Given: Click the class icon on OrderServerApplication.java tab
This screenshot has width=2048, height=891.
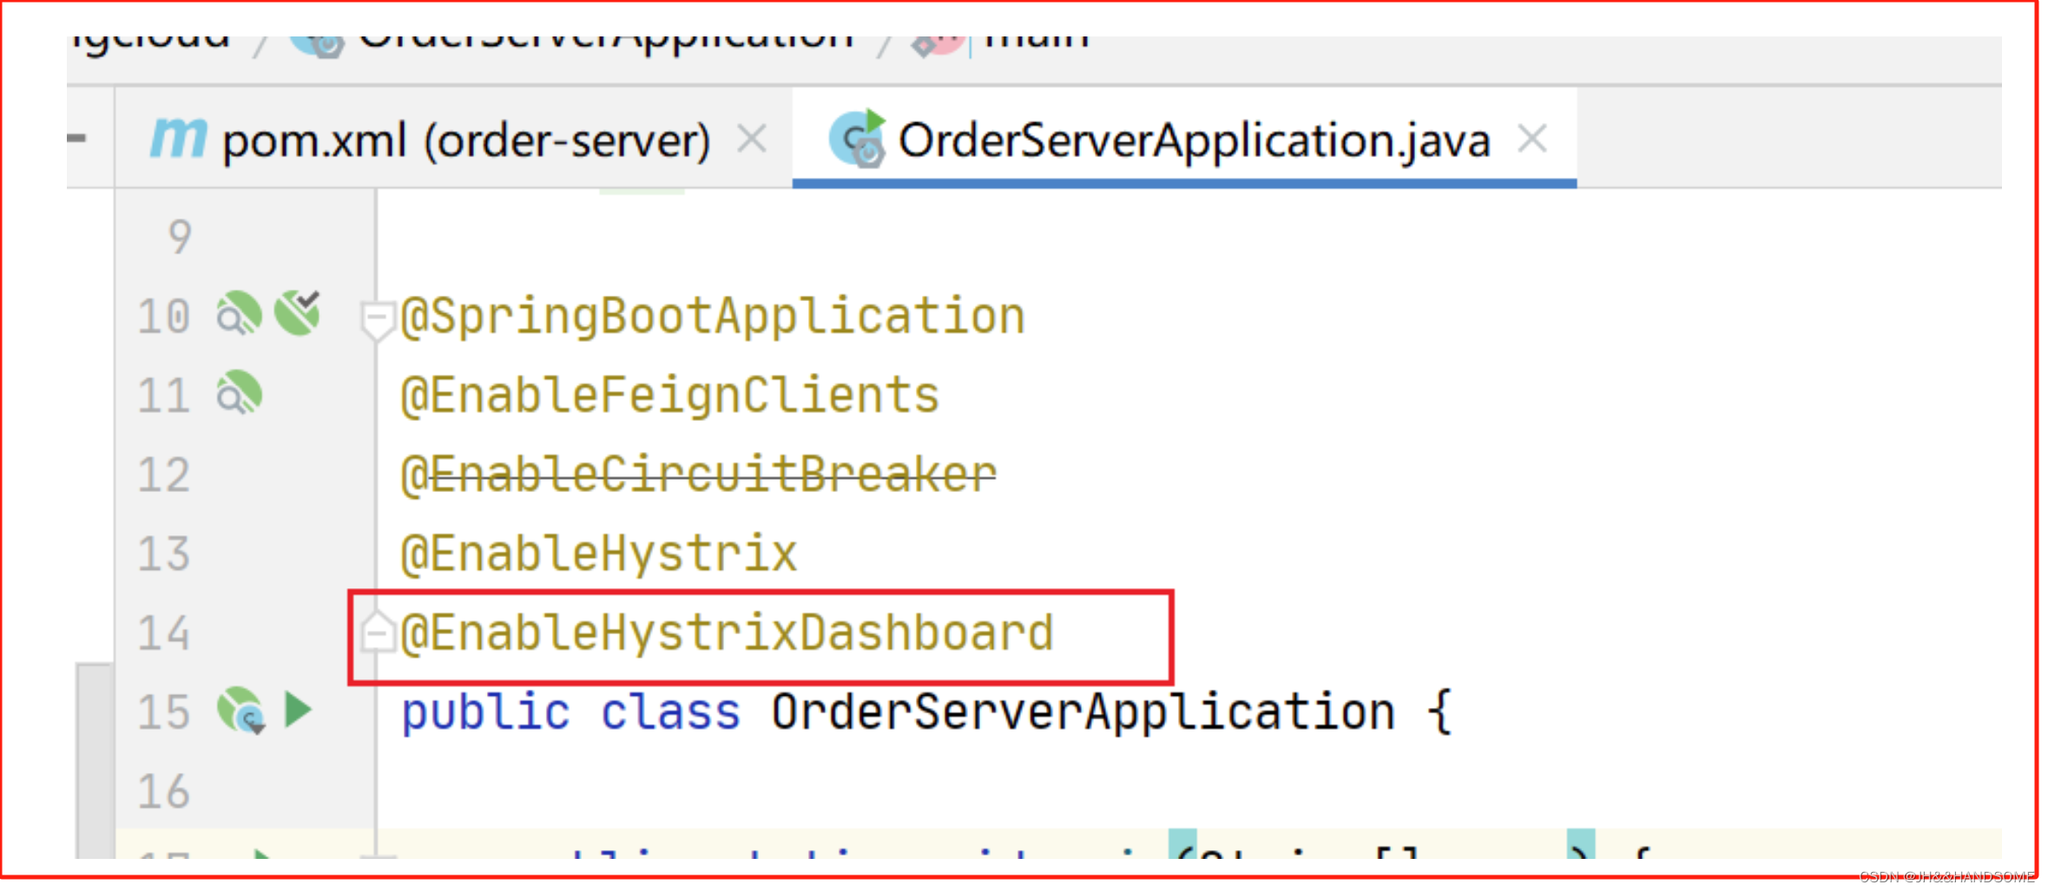Looking at the screenshot, I should 857,139.
